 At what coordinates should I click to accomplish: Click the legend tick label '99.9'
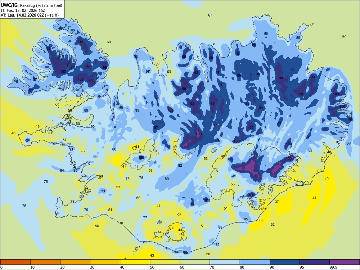[x=333, y=267]
